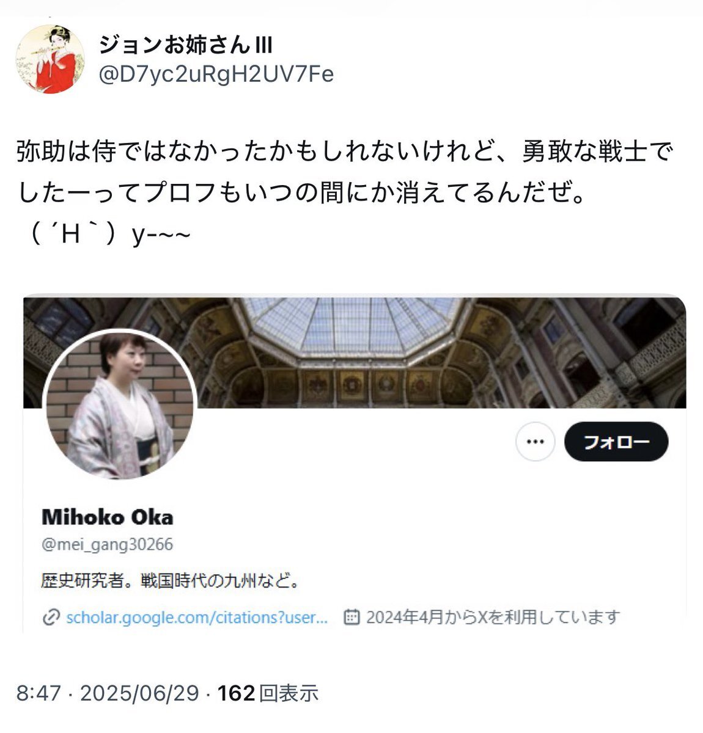This screenshot has width=703, height=733.
Task: Click the calendar icon by join date
Action: click(x=351, y=618)
